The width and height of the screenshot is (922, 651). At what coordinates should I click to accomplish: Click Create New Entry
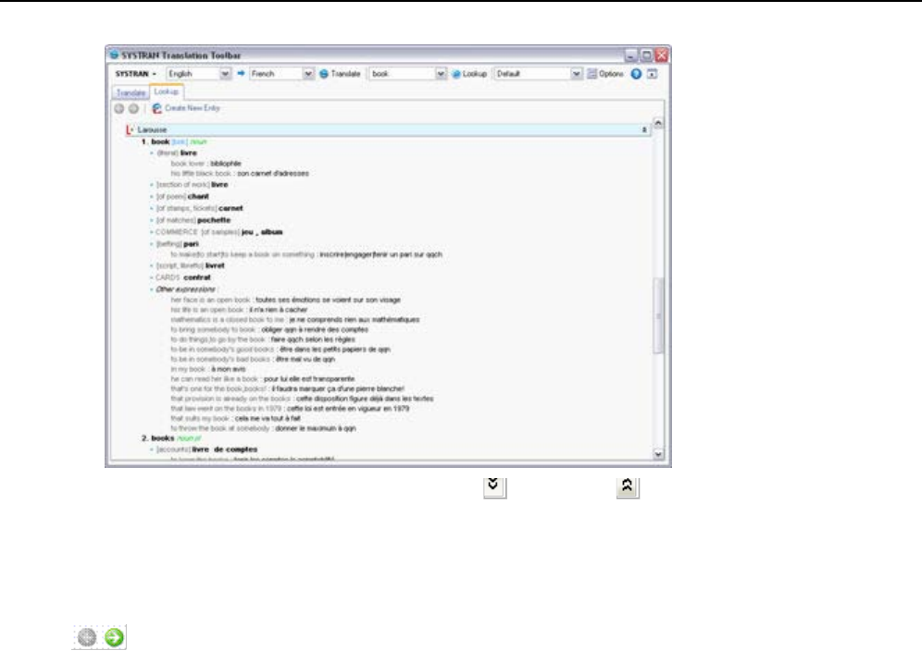click(186, 108)
